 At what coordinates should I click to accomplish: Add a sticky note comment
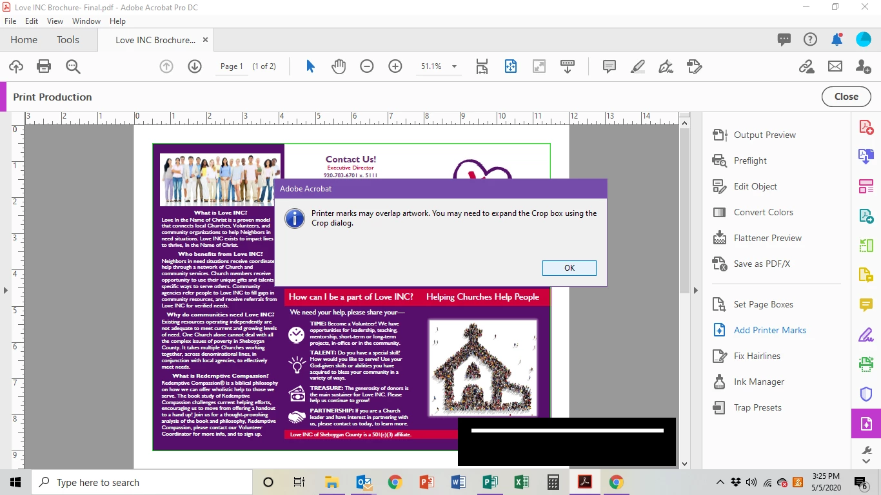click(x=609, y=66)
